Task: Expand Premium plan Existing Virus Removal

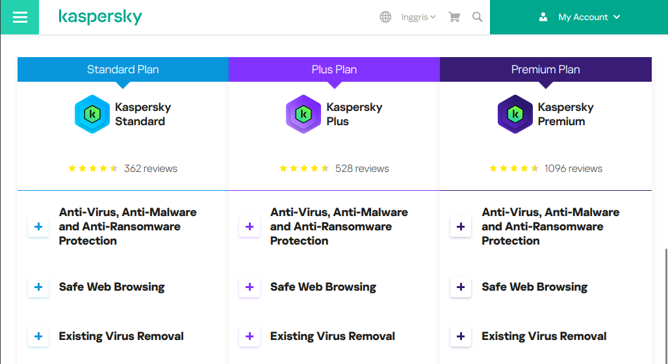Action: 461,336
